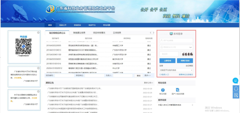240x113 pixels.
Task: Open project 粤港澳大湾区交通+旅游融合发展机...
Action: 83,68
